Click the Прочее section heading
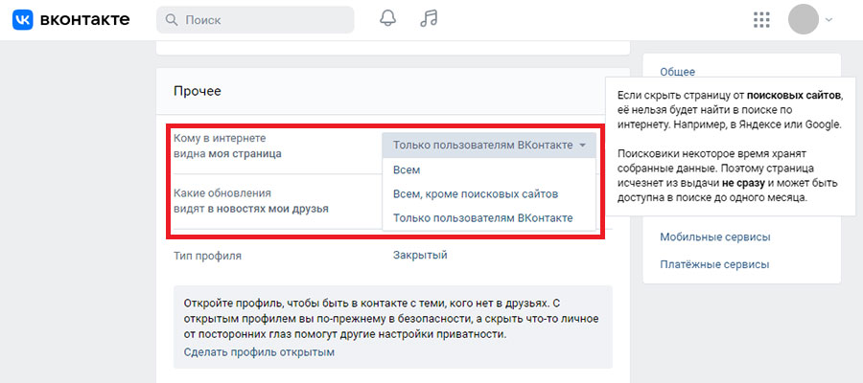 [198, 91]
